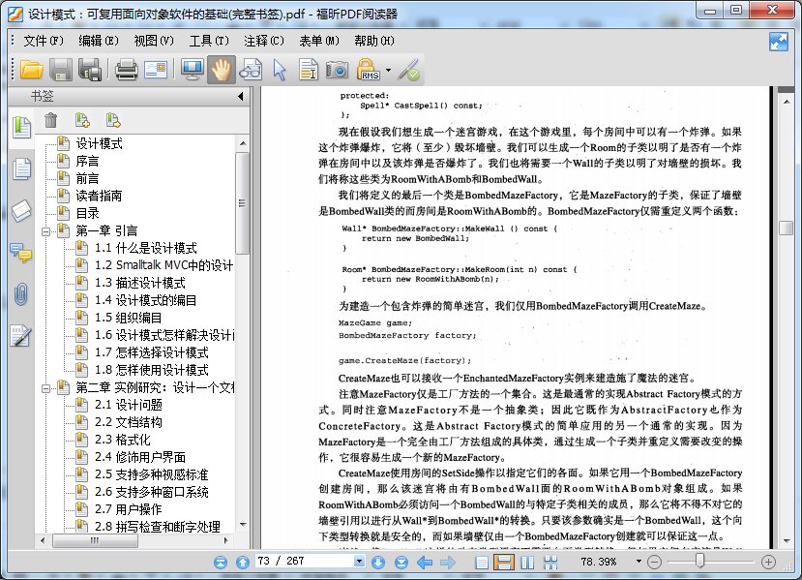Click the add new bookmark icon
802x580 pixels.
(x=82, y=120)
